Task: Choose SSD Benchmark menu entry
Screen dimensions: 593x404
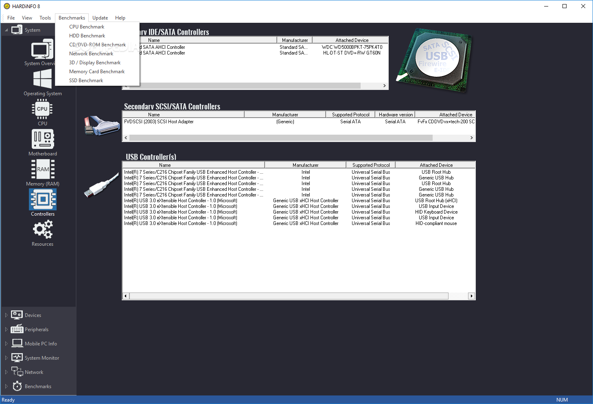Action: [97, 81]
